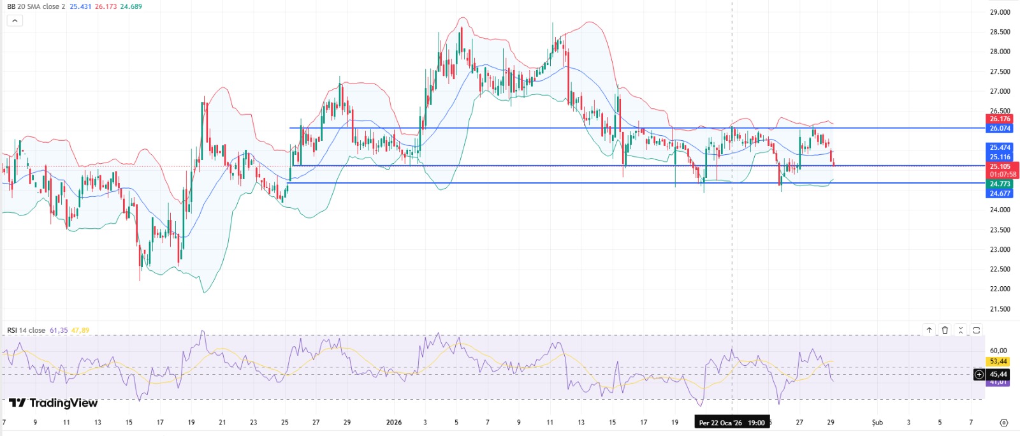Click the 26.074 blue price label
The width and height of the screenshot is (1020, 436).
(x=1000, y=129)
